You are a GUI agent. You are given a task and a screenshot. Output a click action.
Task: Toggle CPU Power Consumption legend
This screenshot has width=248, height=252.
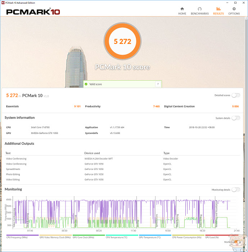coord(188,237)
